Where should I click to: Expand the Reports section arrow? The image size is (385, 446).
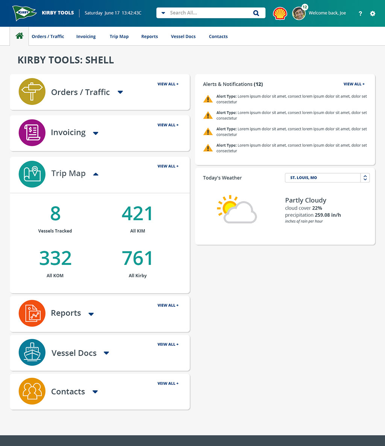[x=91, y=314]
